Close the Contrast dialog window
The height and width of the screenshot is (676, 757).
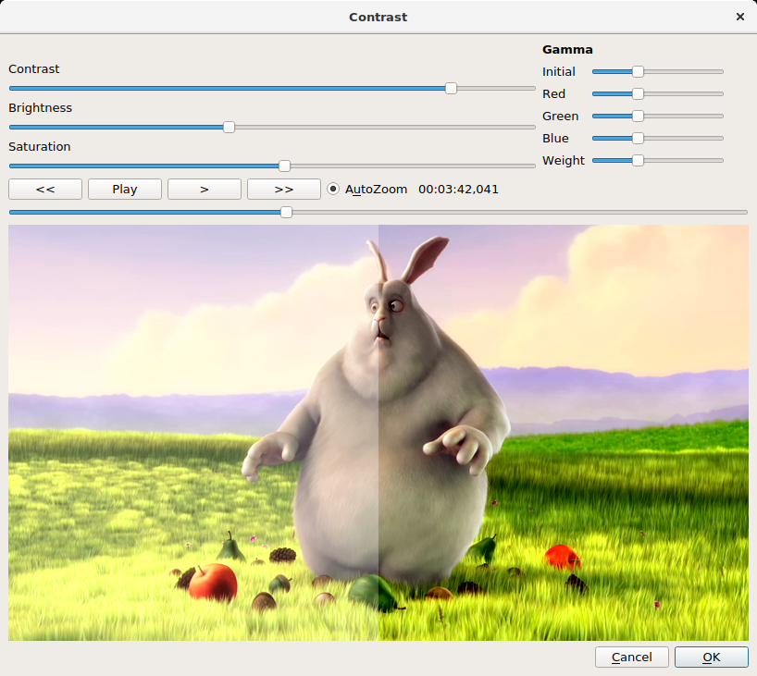point(739,17)
